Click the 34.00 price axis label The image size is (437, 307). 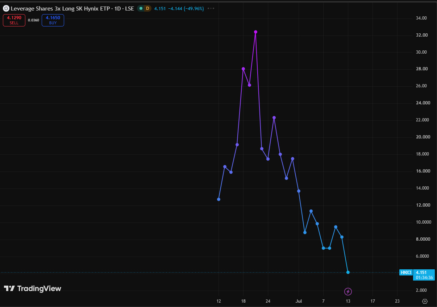(x=421, y=18)
